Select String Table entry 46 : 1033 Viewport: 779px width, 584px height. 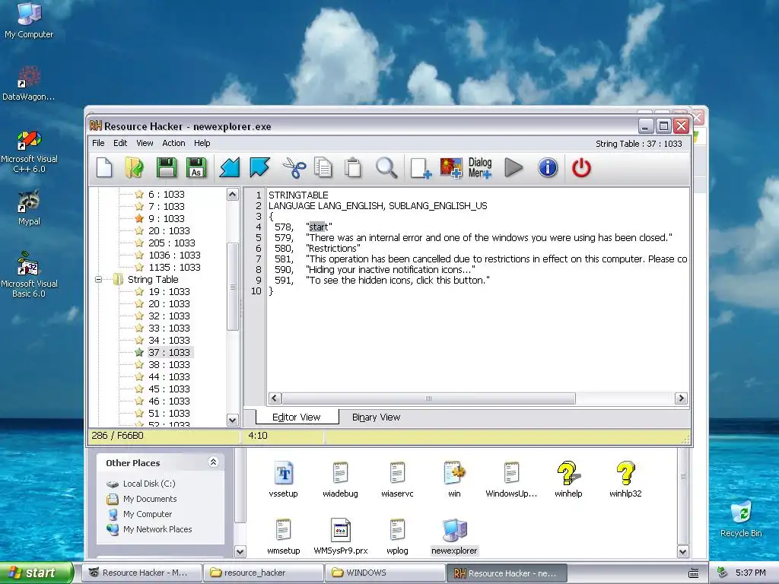[169, 401]
